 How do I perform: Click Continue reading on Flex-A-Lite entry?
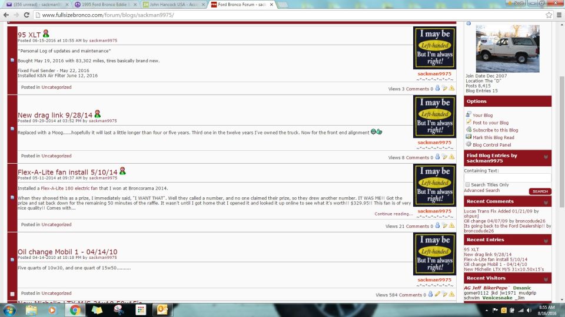(x=394, y=214)
